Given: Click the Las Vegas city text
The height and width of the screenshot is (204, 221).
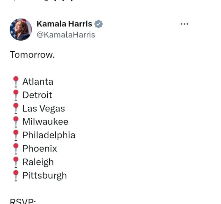Looking at the screenshot, I should click(44, 109).
